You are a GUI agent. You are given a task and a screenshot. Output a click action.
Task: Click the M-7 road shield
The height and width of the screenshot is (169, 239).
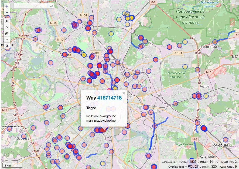208,72
